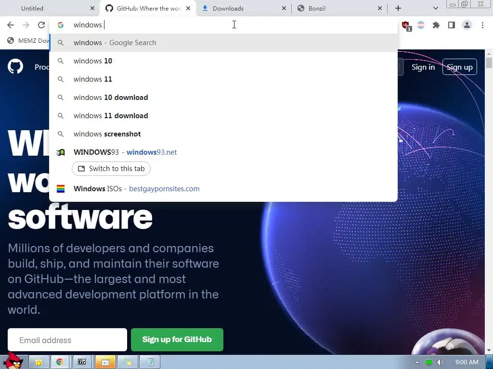Open the volume speaker tray icon

pyautogui.click(x=440, y=362)
